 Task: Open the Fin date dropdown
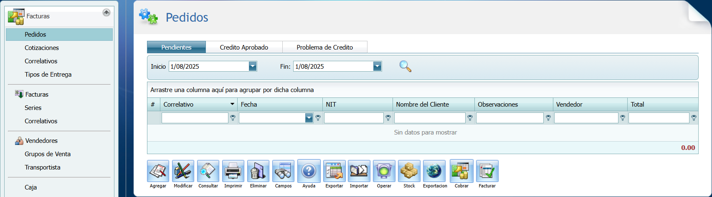[378, 66]
